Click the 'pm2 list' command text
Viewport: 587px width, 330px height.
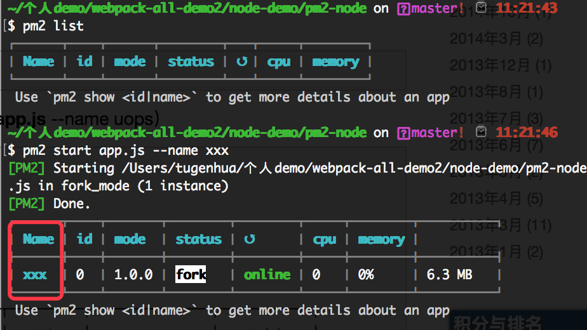(53, 26)
